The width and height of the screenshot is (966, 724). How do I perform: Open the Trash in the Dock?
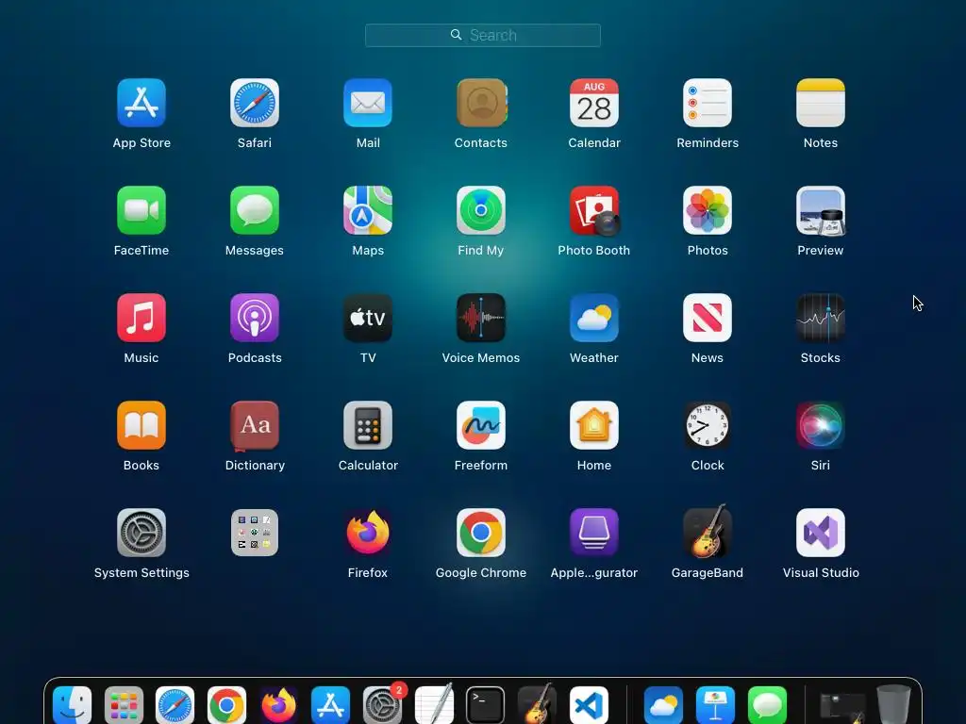[893, 704]
